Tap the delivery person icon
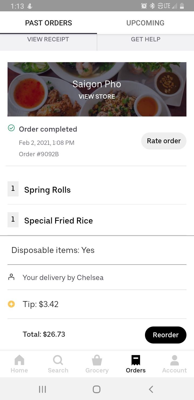This screenshot has height=400, width=194. 11,277
